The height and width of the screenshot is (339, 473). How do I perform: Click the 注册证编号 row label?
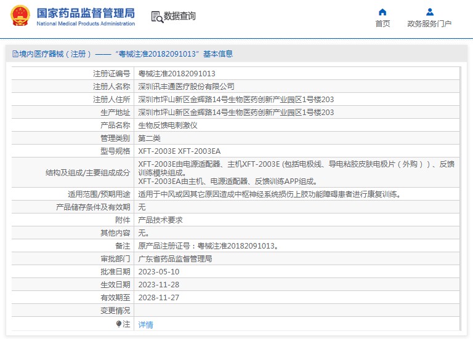(x=111, y=74)
